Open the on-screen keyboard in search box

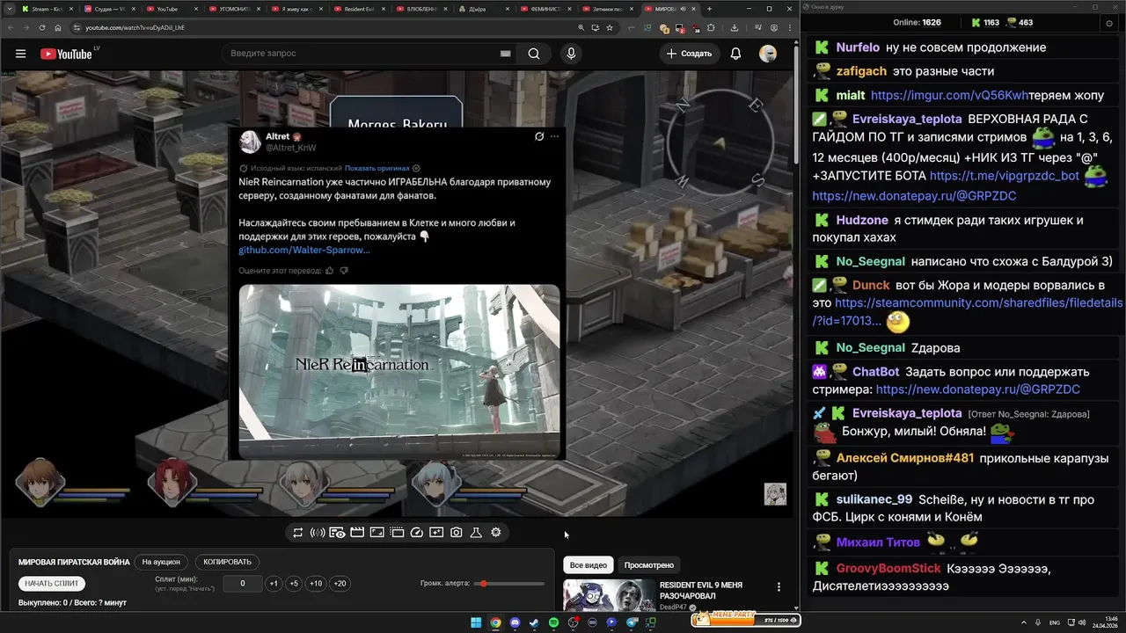point(505,54)
